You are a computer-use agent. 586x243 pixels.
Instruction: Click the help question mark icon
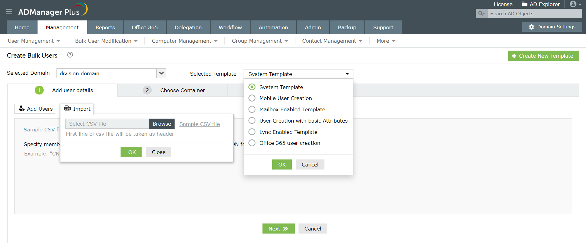[x=70, y=55]
